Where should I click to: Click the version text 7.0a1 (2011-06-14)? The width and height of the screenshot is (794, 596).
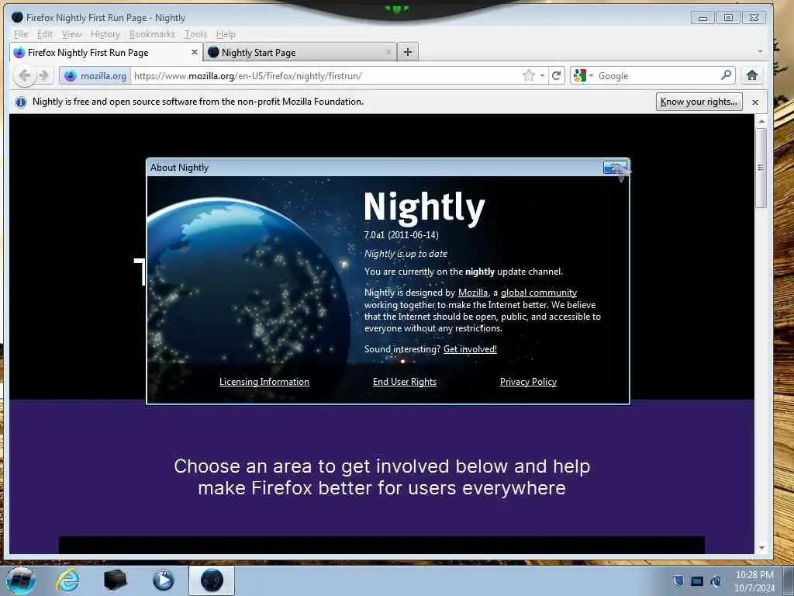[x=401, y=234]
